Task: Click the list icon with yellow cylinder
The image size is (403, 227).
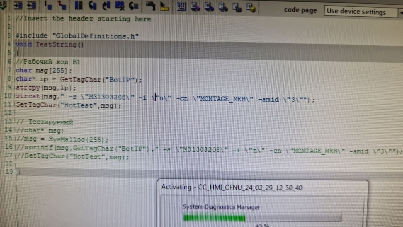Action: pyautogui.click(x=251, y=7)
